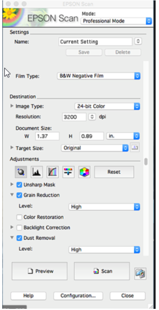The height and width of the screenshot is (310, 159).
Task: Open the Film Type dropdown
Action: tap(99, 76)
